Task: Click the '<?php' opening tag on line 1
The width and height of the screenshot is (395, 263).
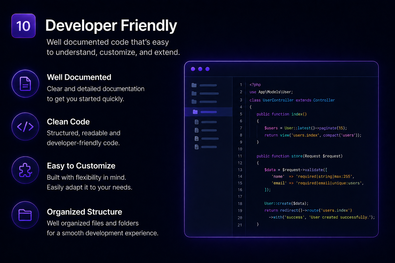Action: (x=255, y=85)
